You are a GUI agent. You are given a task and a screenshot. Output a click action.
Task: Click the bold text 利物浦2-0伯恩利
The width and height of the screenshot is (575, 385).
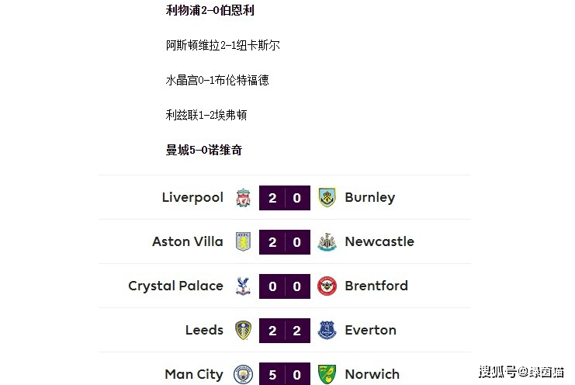pyautogui.click(x=210, y=11)
